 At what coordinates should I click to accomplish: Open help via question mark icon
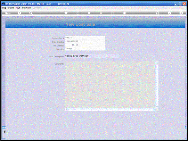coord(19,13)
